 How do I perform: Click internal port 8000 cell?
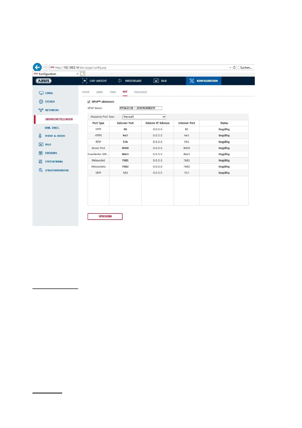[x=187, y=148]
